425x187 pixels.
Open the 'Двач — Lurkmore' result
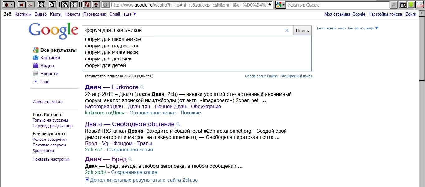click(x=111, y=87)
